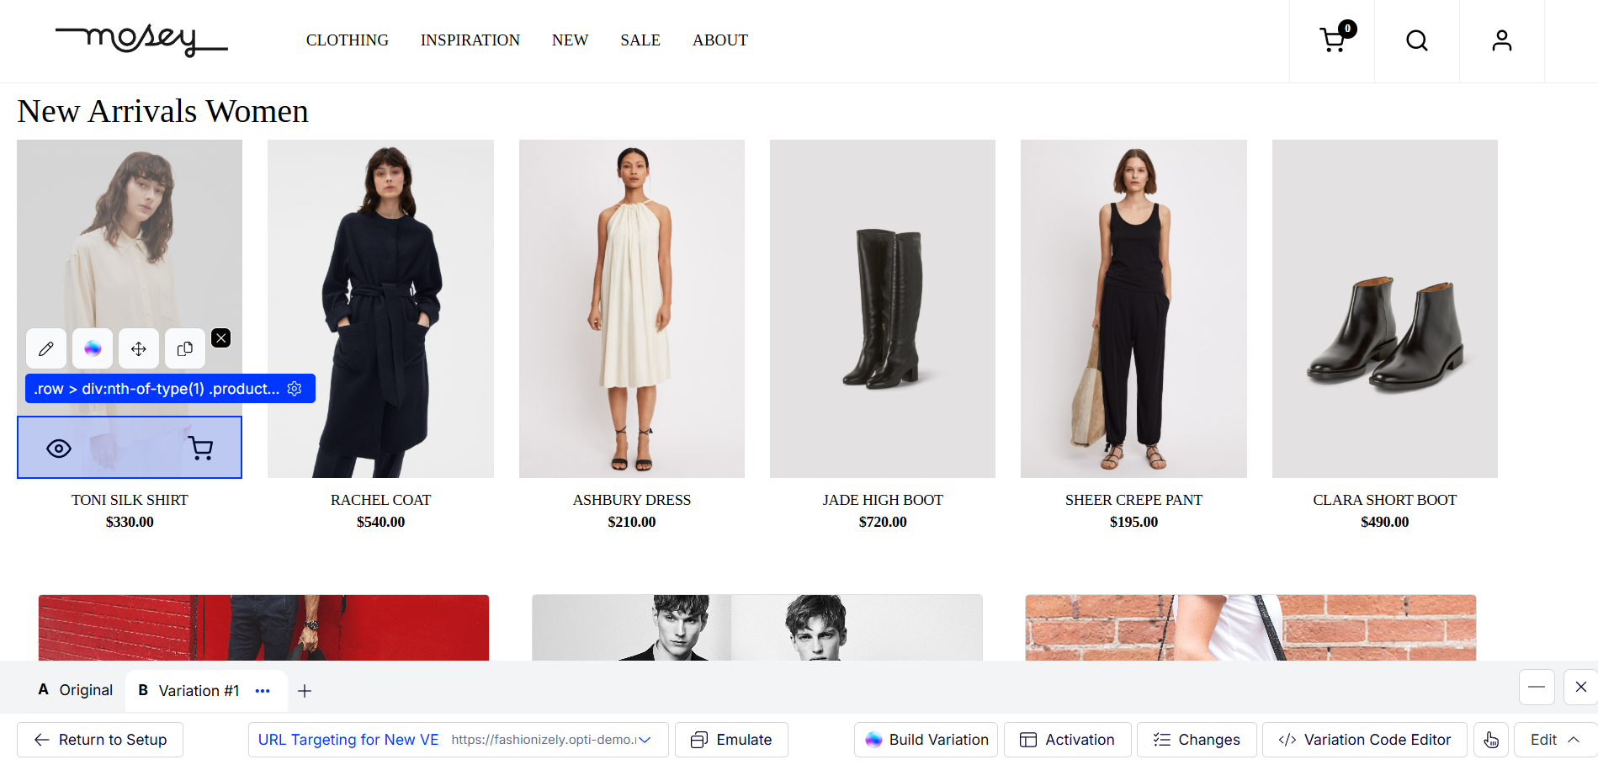1598x765 pixels.
Task: Open the CLOTHING navigation menu
Action: point(347,40)
